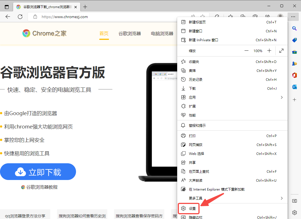Open 警报和提示 menu entry
The width and height of the screenshot is (301, 219).
click(x=232, y=125)
